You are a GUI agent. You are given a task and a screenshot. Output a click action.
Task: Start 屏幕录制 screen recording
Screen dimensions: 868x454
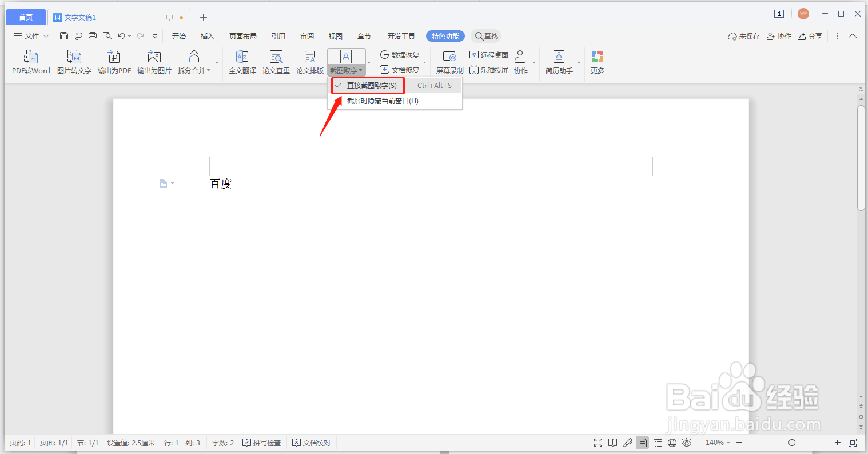(x=449, y=62)
